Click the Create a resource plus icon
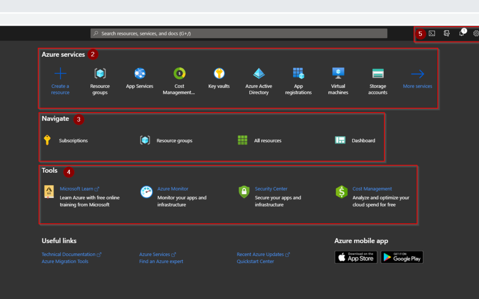This screenshot has width=479, height=299. 60,74
